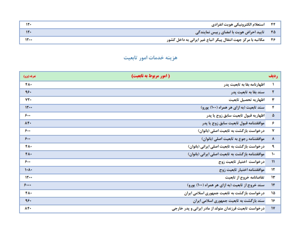
Task: Click 'اظهاریه قبول تابعیت سابق زوج یا پدر'
Action: (234, 115)
